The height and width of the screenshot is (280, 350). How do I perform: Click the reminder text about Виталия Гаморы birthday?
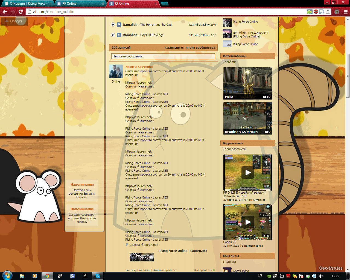82,194
